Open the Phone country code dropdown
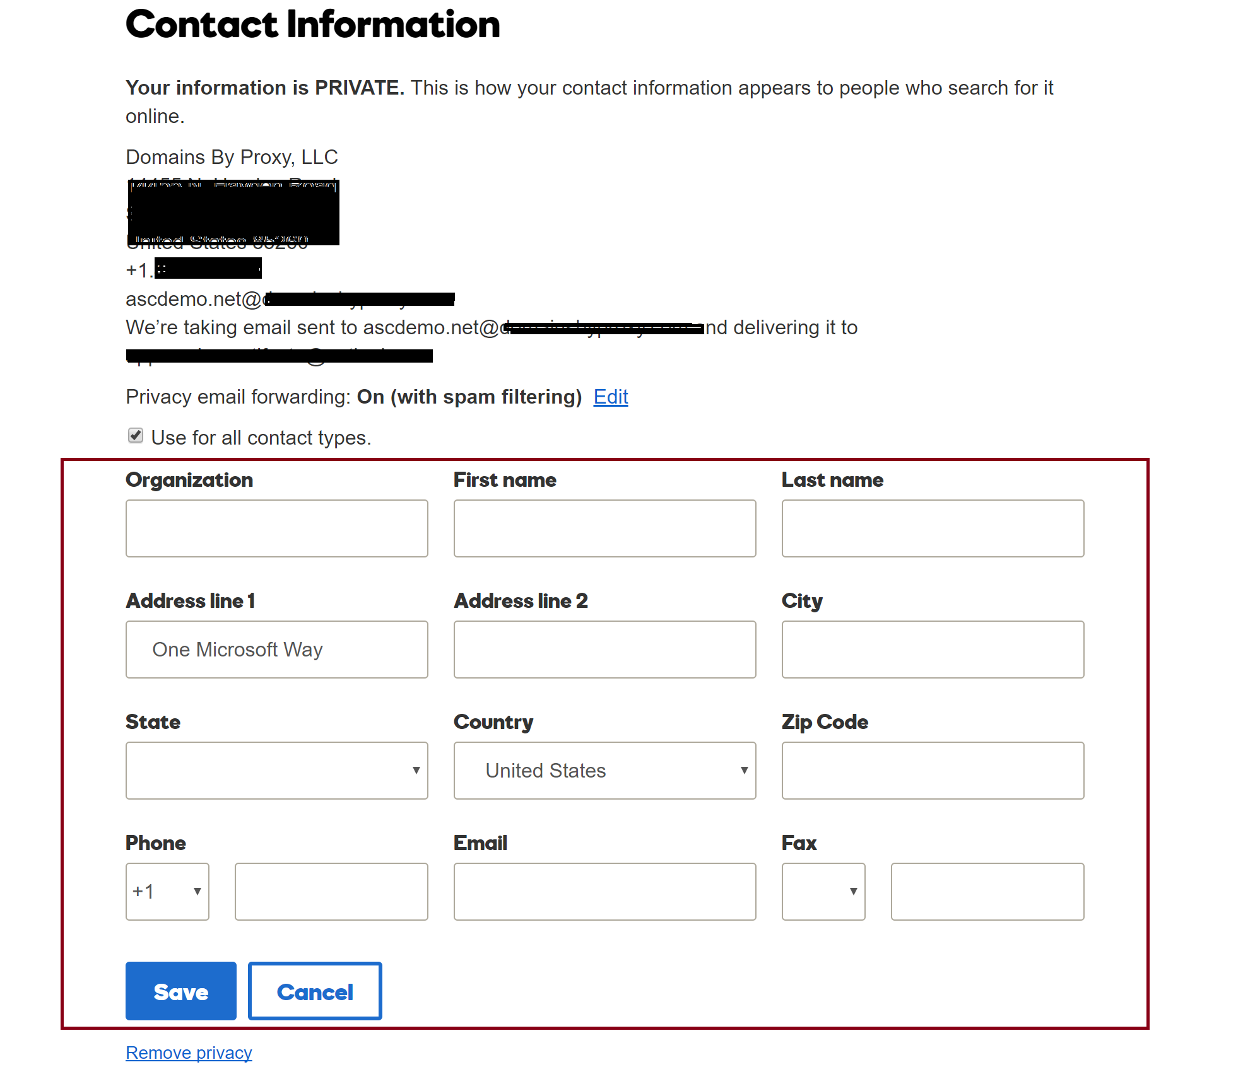This screenshot has width=1243, height=1067. coord(167,891)
